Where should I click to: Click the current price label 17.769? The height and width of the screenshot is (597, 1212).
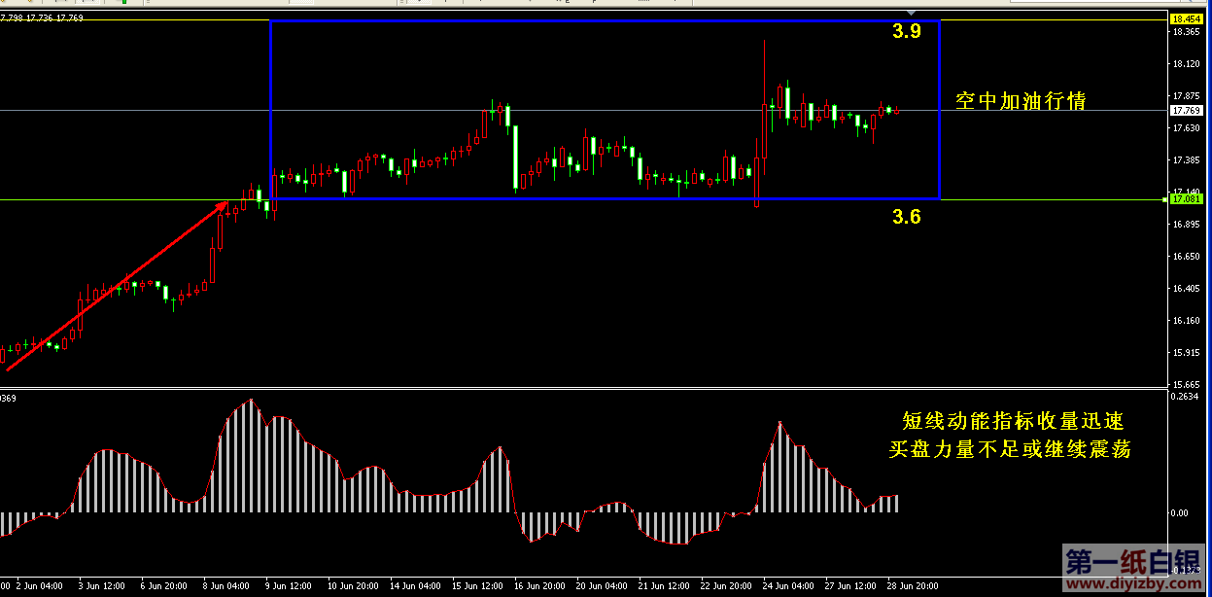point(1186,111)
